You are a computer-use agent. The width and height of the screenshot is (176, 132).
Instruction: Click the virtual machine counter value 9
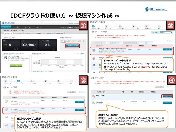pos(10,45)
